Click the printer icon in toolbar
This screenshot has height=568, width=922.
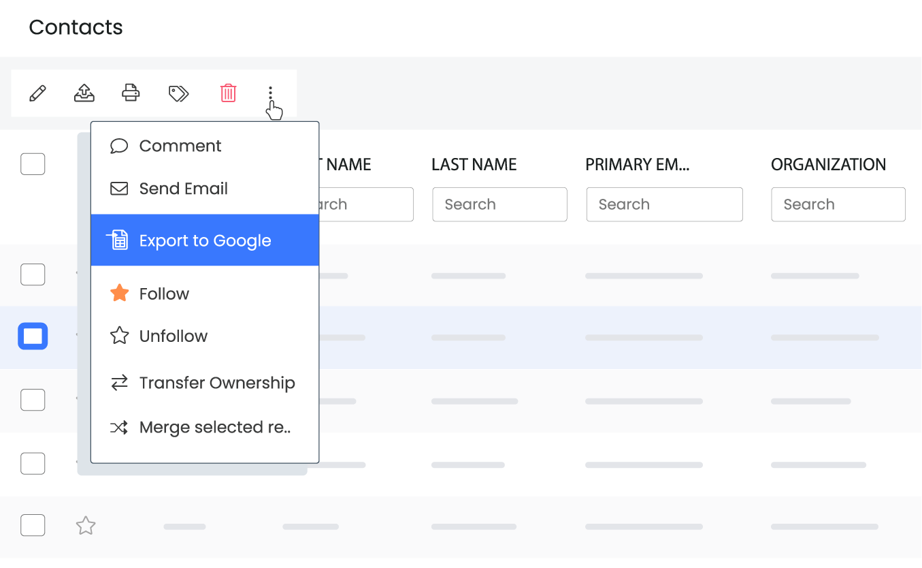(x=131, y=93)
